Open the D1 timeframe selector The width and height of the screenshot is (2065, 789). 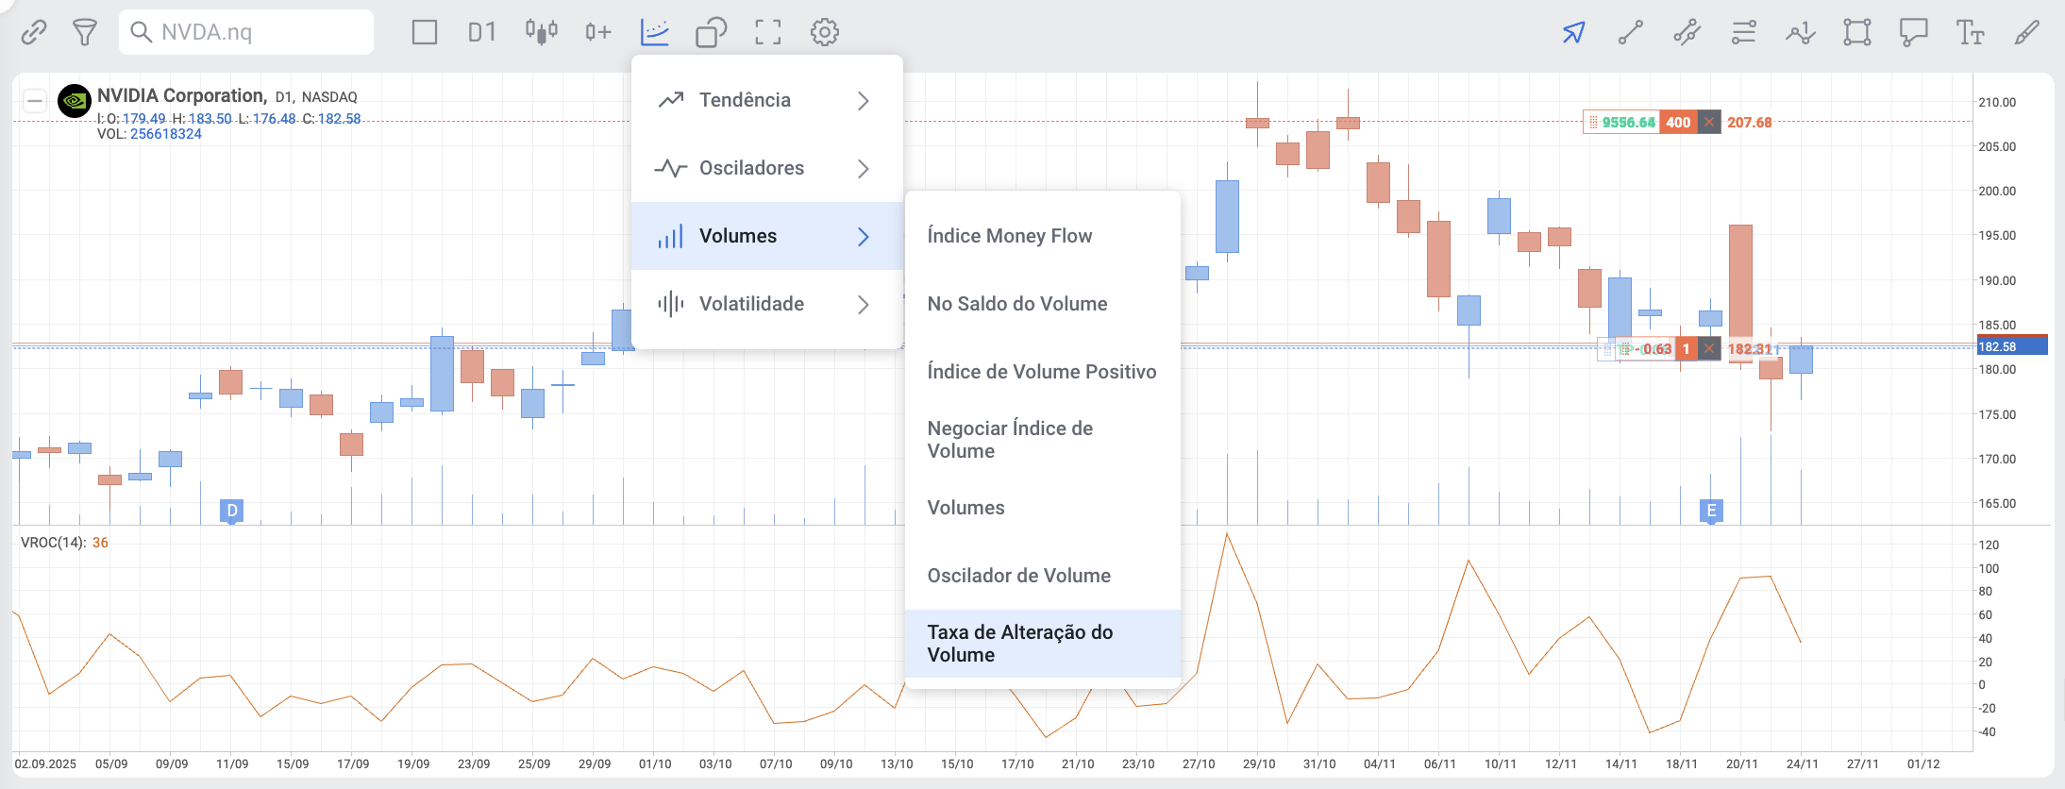tap(482, 32)
